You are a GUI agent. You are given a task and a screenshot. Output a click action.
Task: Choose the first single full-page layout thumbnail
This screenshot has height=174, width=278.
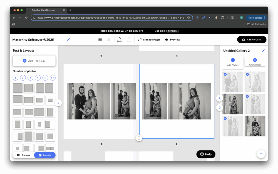click(x=18, y=88)
